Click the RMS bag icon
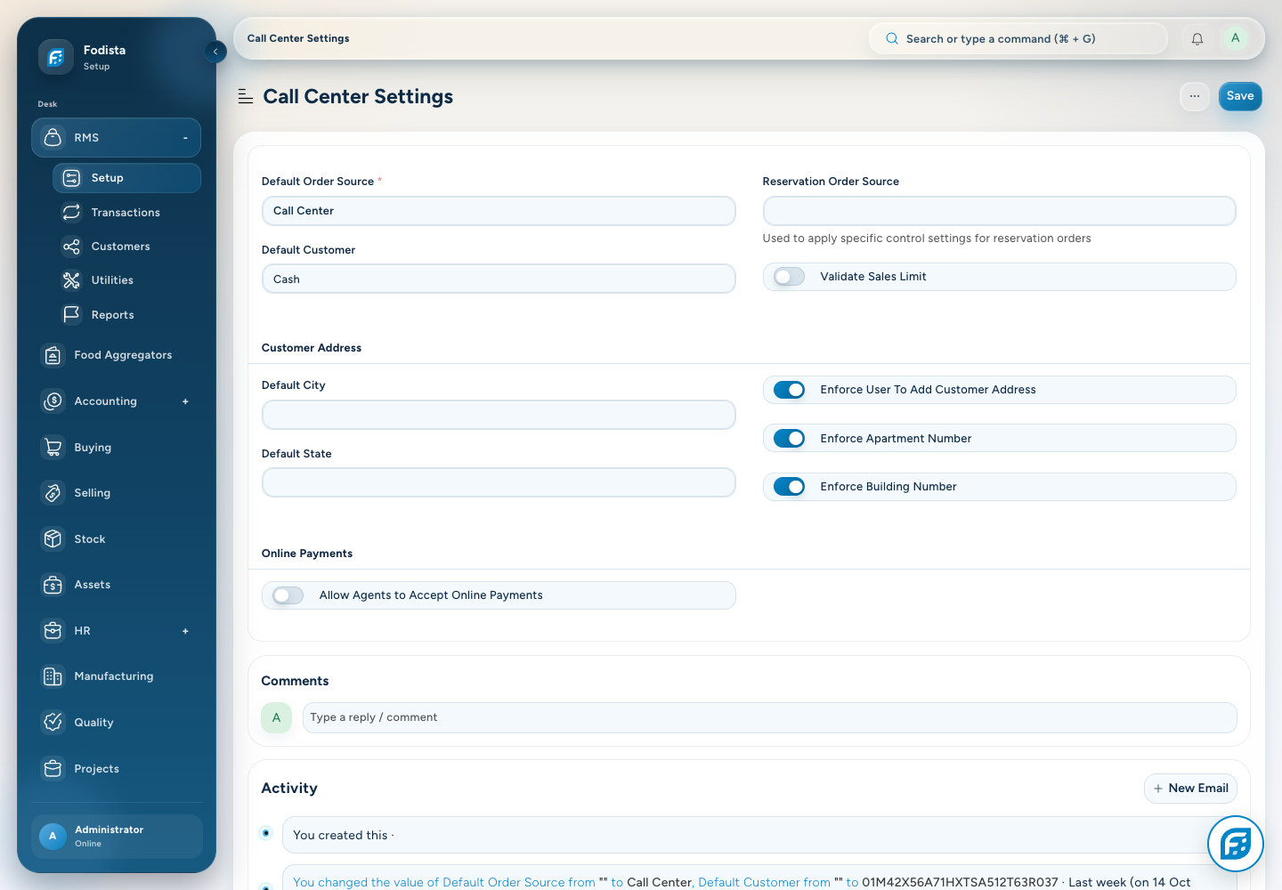Image resolution: width=1282 pixels, height=890 pixels. click(53, 138)
